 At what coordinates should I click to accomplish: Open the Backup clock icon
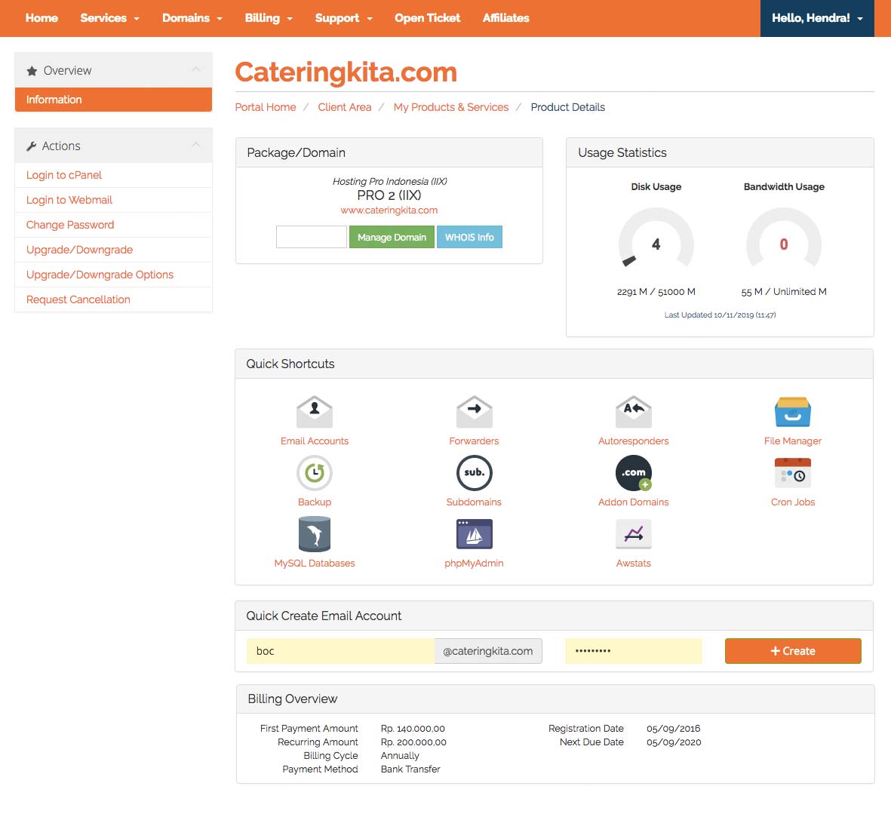click(x=315, y=473)
